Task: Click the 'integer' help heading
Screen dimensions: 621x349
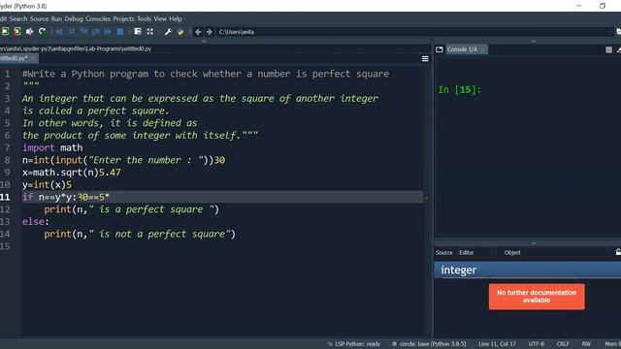Action: [x=459, y=270]
